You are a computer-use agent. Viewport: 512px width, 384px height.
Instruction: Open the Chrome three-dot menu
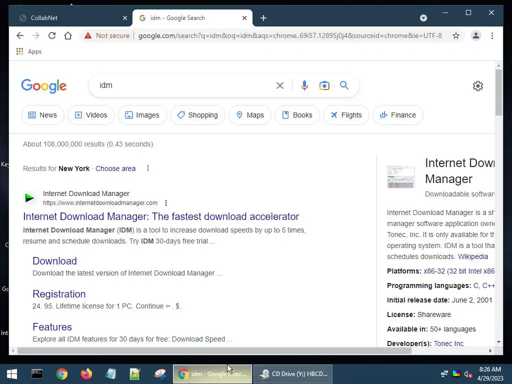tap(492, 35)
